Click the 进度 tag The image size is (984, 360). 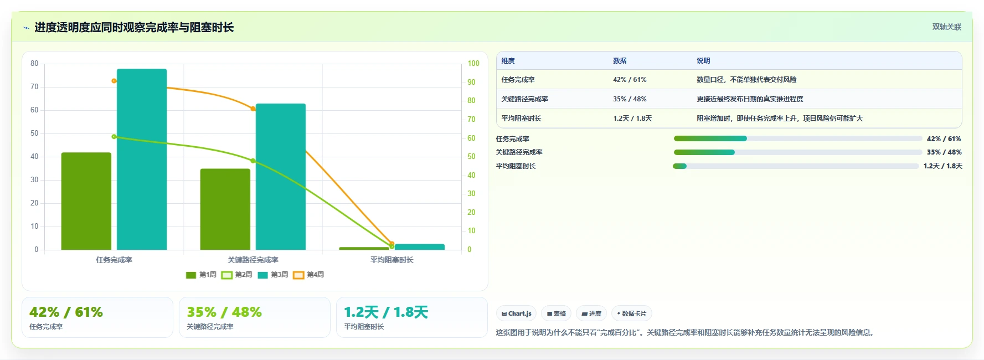tap(591, 313)
